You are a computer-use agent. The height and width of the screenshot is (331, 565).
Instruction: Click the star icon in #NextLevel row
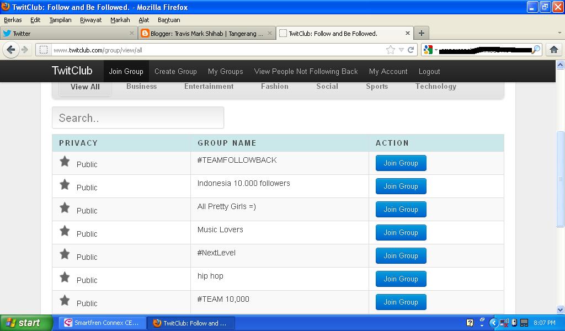65,254
